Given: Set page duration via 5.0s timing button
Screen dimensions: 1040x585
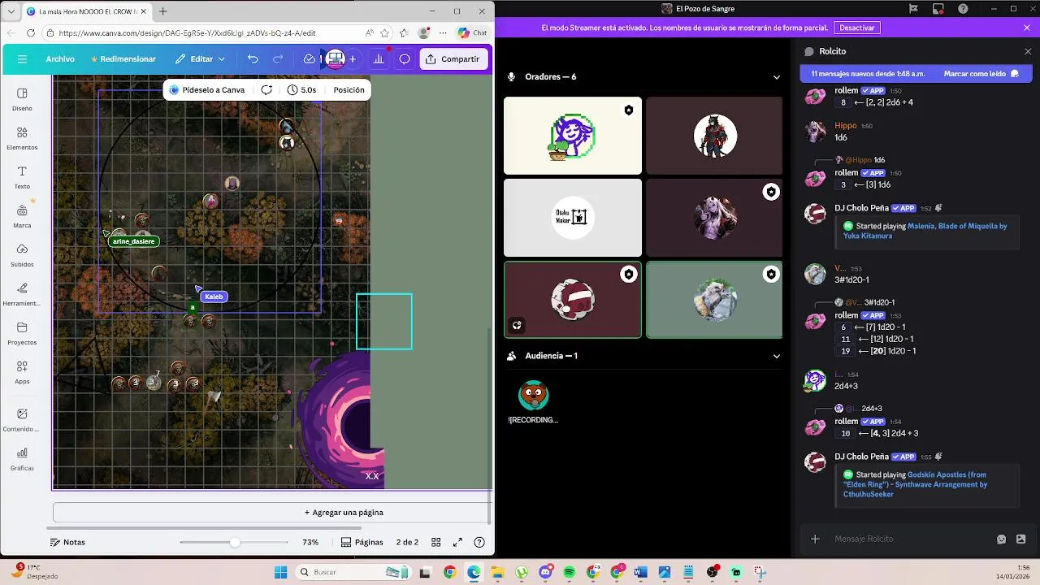Looking at the screenshot, I should point(301,89).
